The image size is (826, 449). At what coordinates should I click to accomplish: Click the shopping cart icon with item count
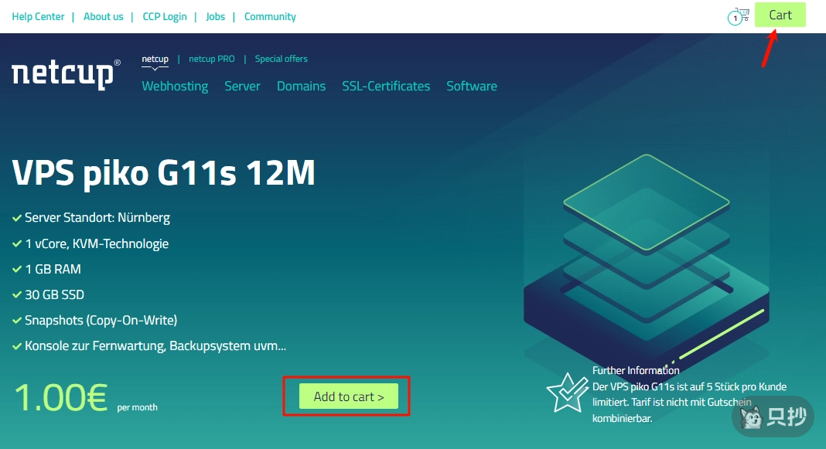739,16
